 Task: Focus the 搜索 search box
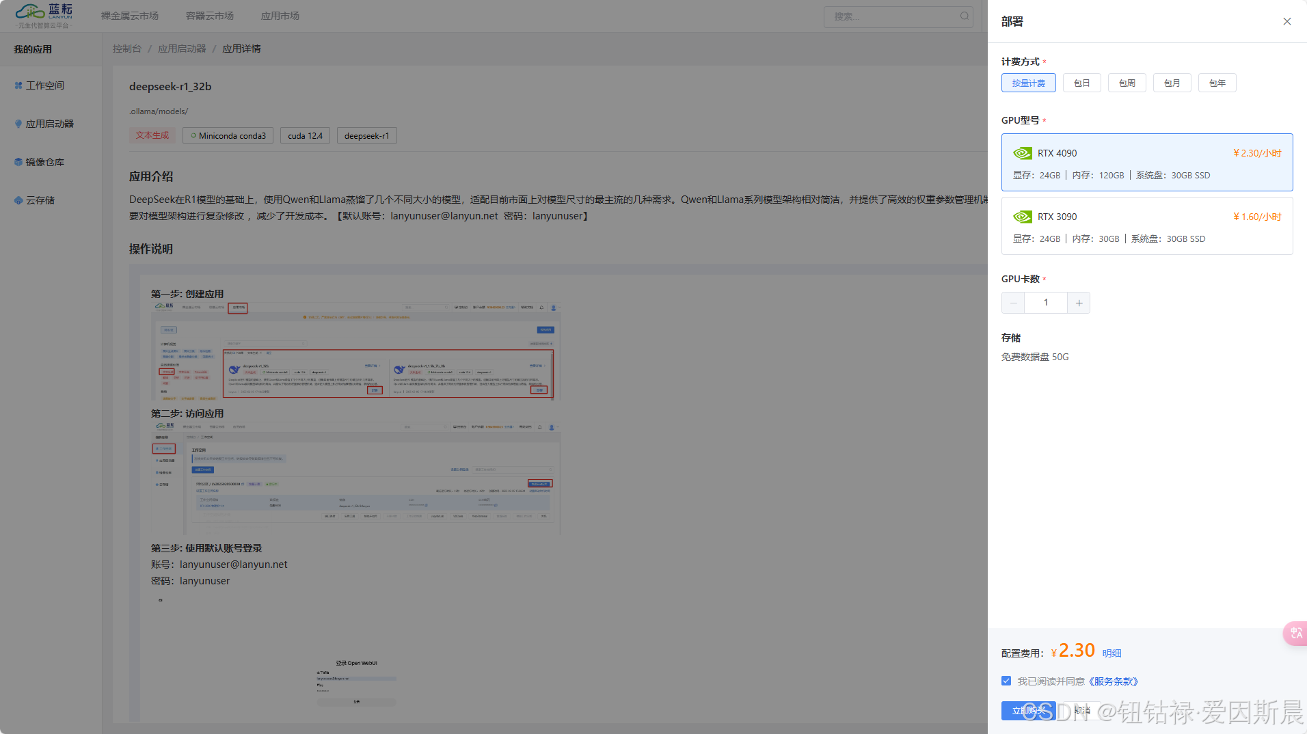pyautogui.click(x=898, y=16)
